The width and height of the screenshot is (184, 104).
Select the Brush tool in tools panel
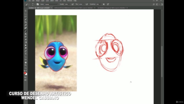coord(26,31)
